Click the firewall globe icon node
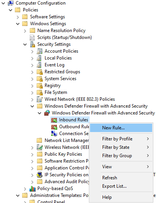The height and width of the screenshot is (203, 156). point(47,113)
